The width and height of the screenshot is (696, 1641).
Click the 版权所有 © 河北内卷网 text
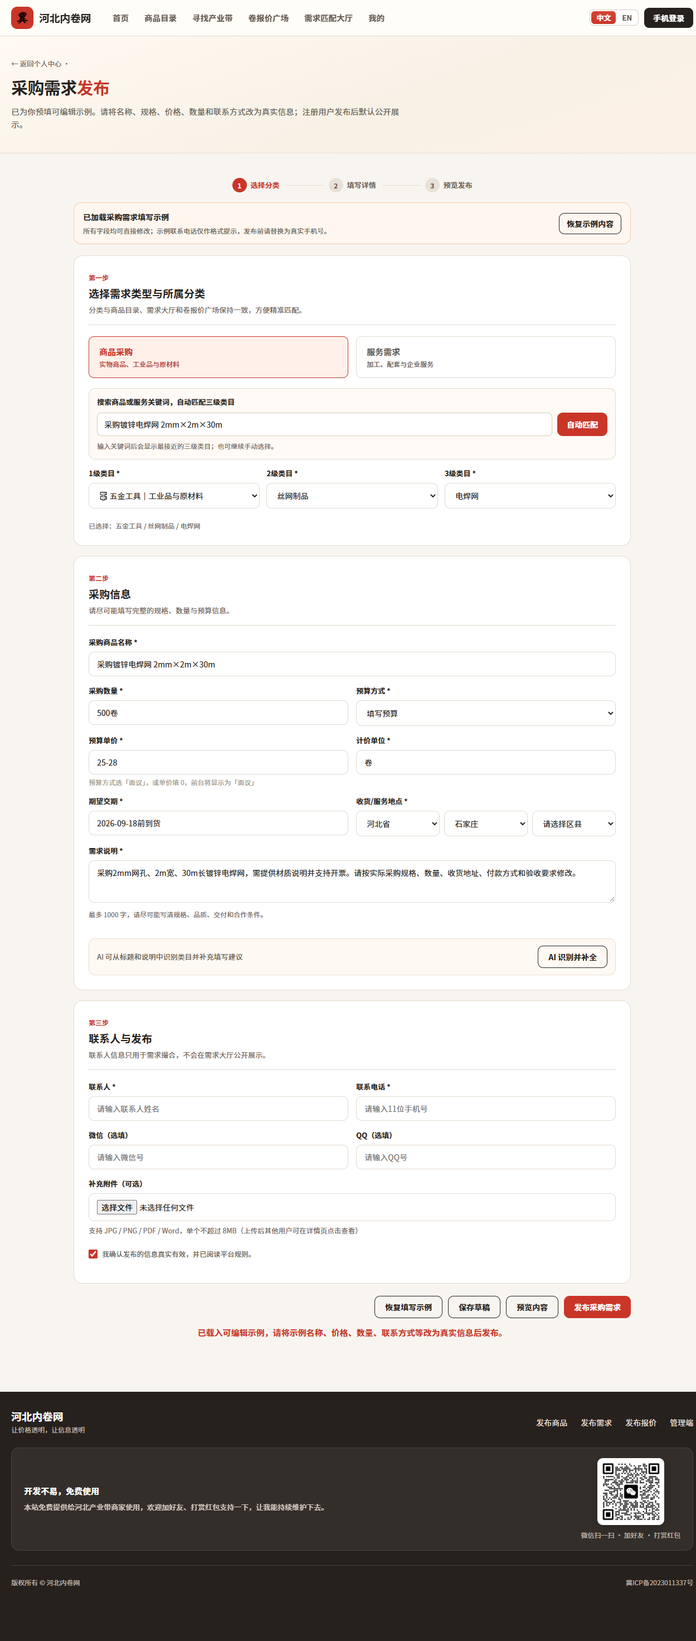pos(46,1582)
